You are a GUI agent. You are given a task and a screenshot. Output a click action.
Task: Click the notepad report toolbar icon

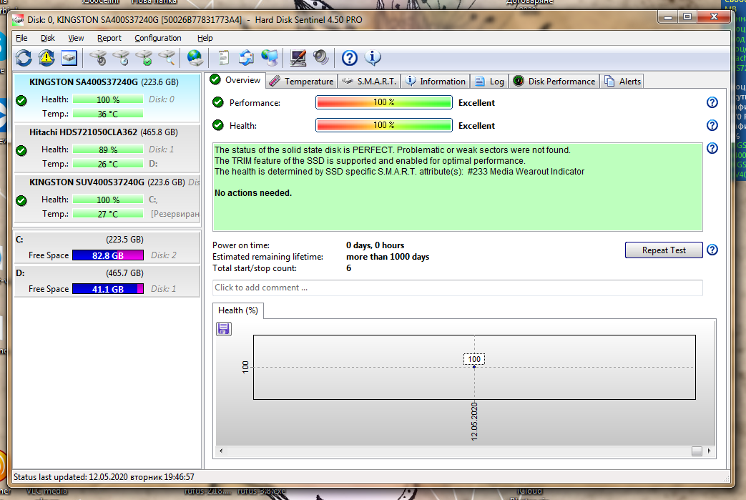(x=224, y=58)
